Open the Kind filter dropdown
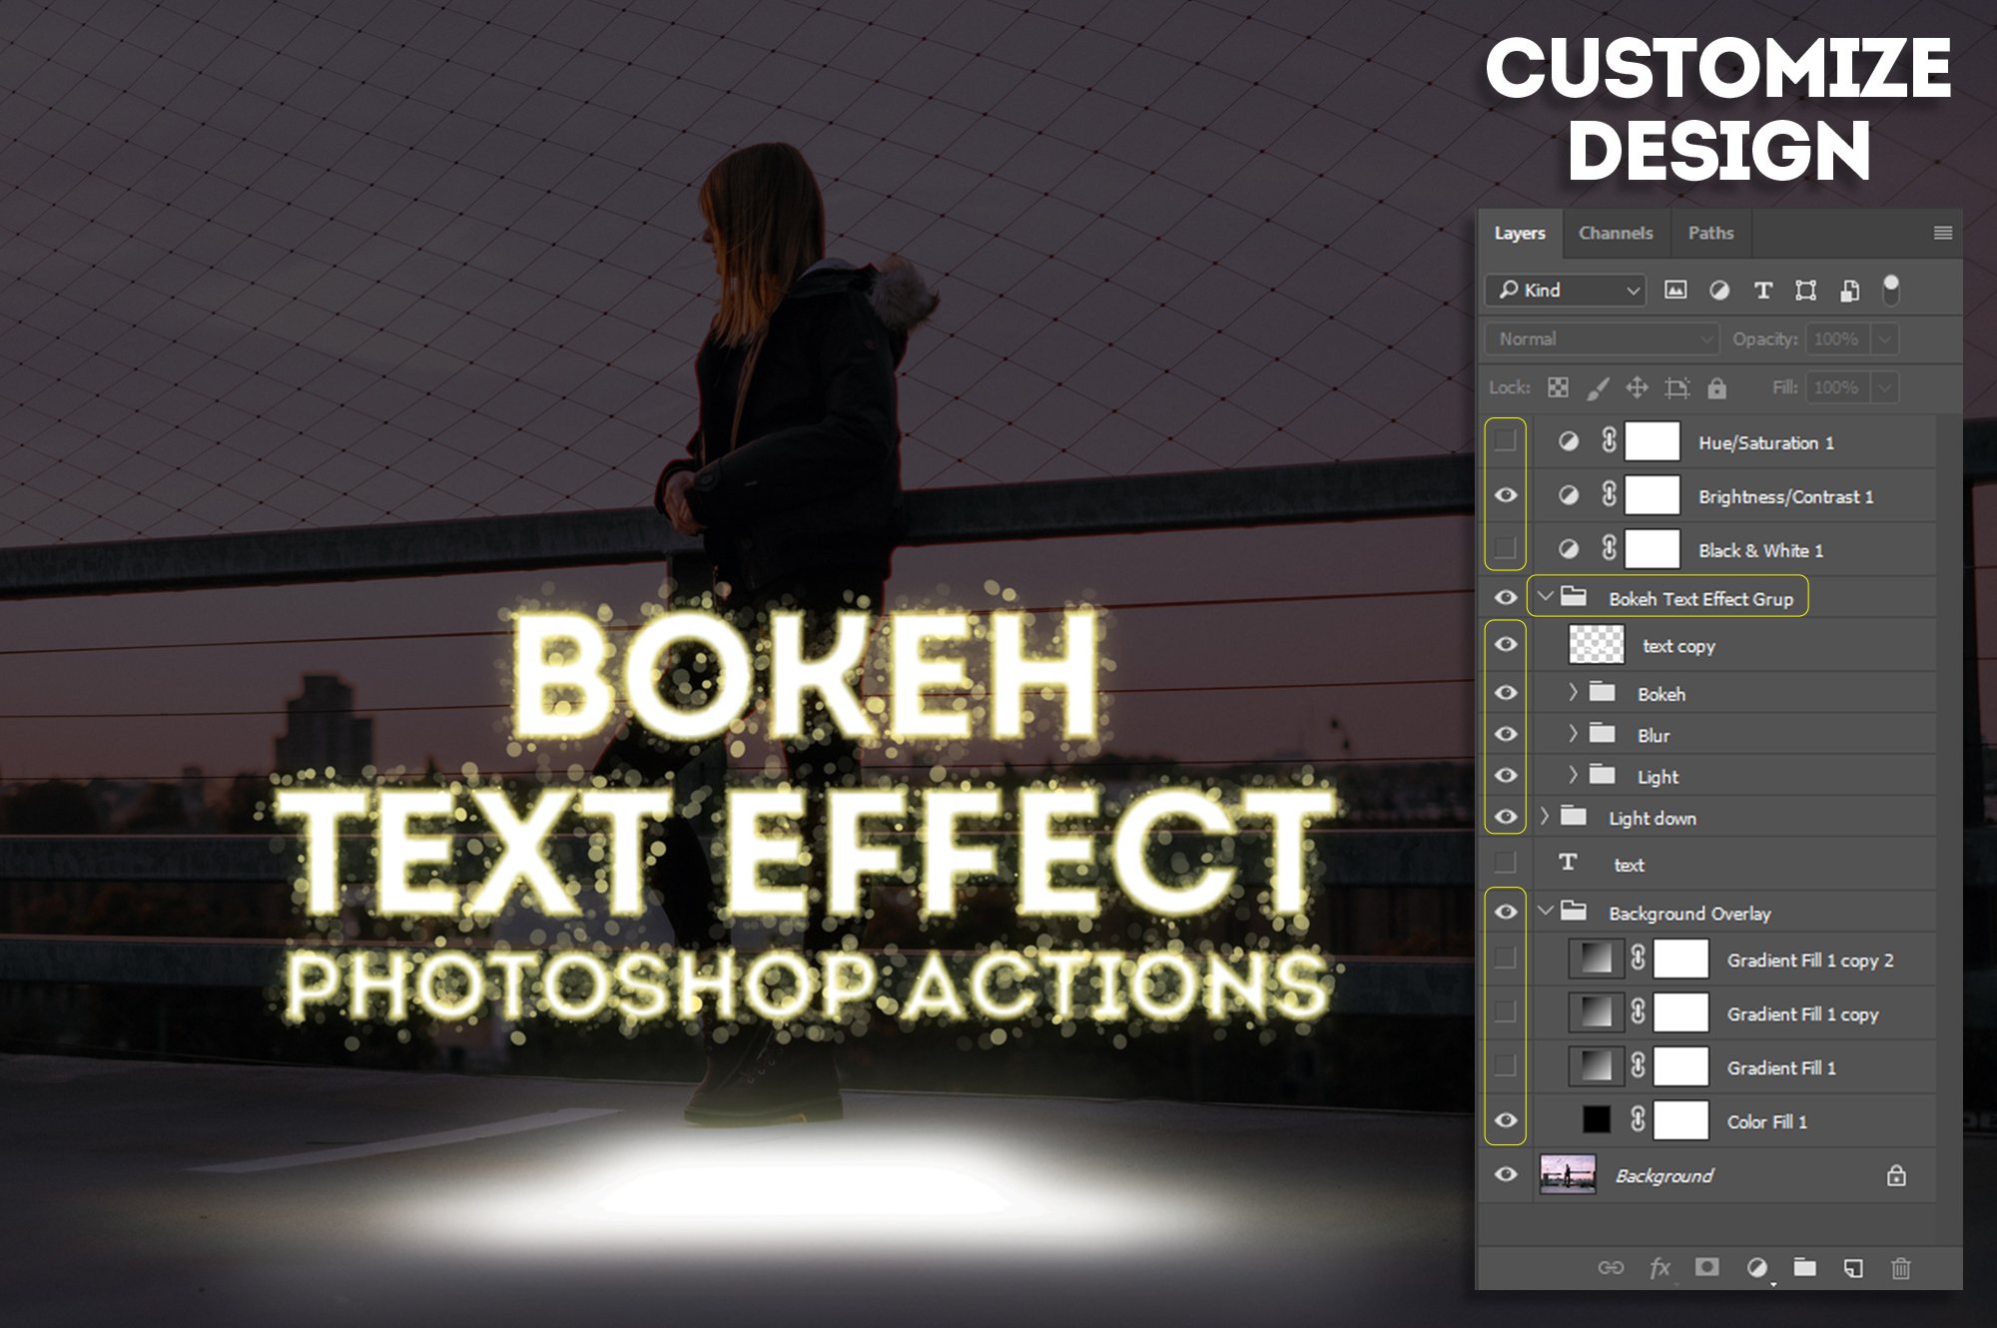This screenshot has width=1997, height=1328. [x=1566, y=290]
